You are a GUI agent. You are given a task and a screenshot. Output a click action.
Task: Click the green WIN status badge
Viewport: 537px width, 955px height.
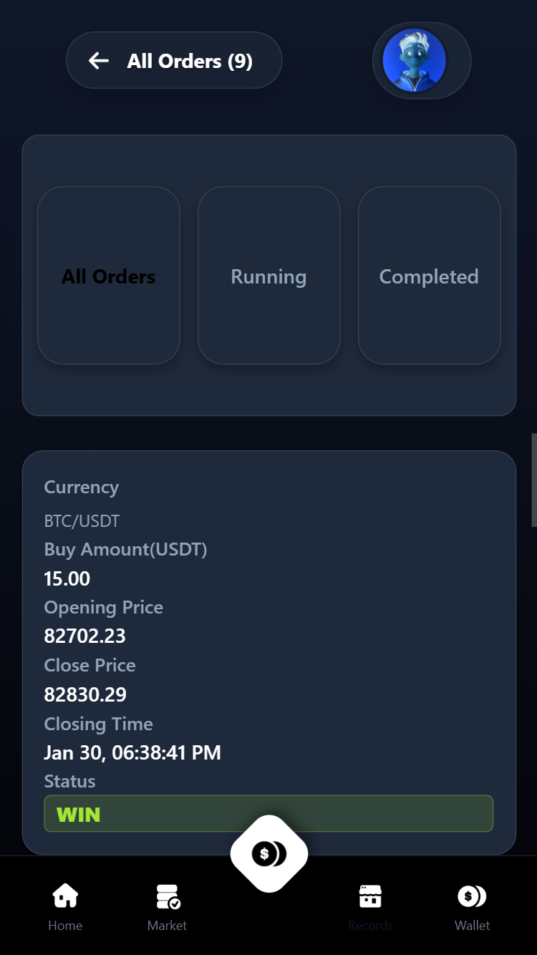tap(268, 814)
